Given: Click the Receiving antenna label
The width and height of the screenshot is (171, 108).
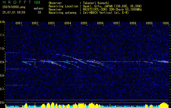Looking at the screenshot, I should click(x=63, y=13).
